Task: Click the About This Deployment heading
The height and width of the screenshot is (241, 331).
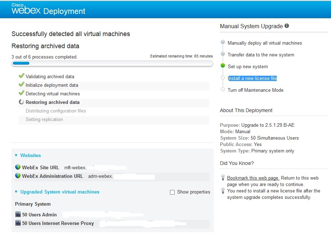Action: pos(246,110)
